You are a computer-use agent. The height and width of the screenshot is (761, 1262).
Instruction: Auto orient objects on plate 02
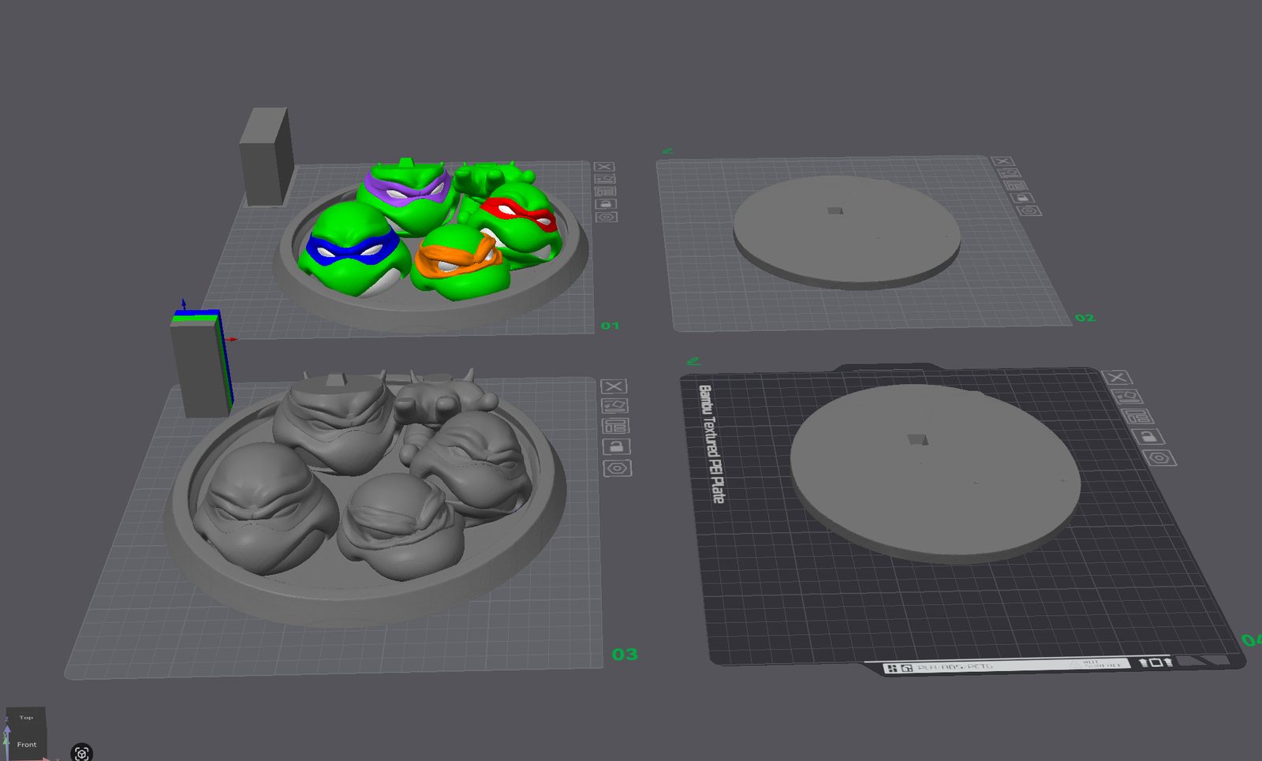pyautogui.click(x=1010, y=173)
